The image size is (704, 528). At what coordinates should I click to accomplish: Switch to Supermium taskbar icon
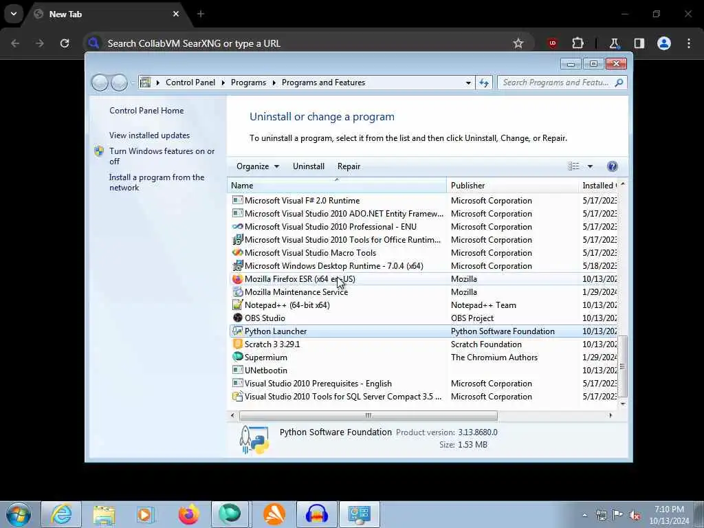(230, 514)
